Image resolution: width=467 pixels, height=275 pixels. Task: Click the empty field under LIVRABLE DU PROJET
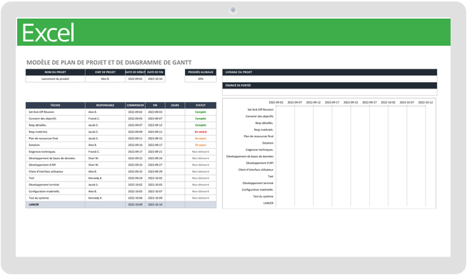click(x=330, y=79)
